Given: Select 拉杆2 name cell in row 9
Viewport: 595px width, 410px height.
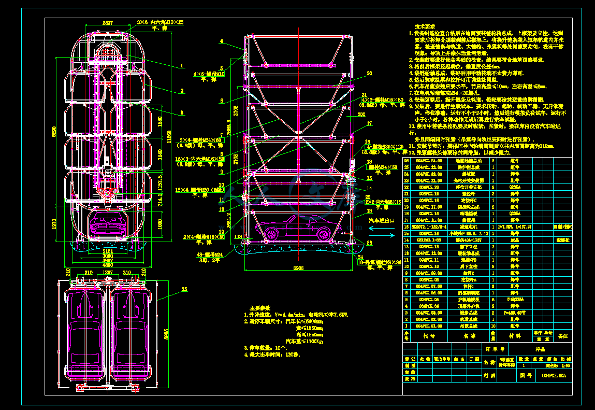Looking at the screenshot, I should point(469,273).
